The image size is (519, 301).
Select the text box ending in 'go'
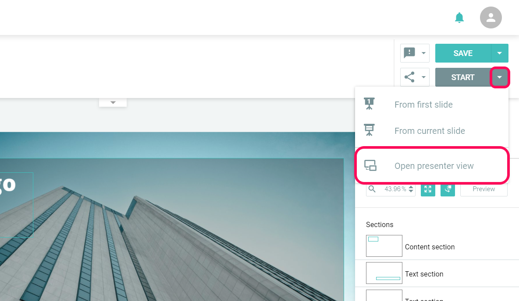[17, 204]
